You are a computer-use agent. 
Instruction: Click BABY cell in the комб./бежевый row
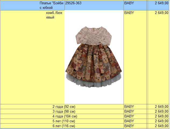pyautogui.click(x=129, y=13)
